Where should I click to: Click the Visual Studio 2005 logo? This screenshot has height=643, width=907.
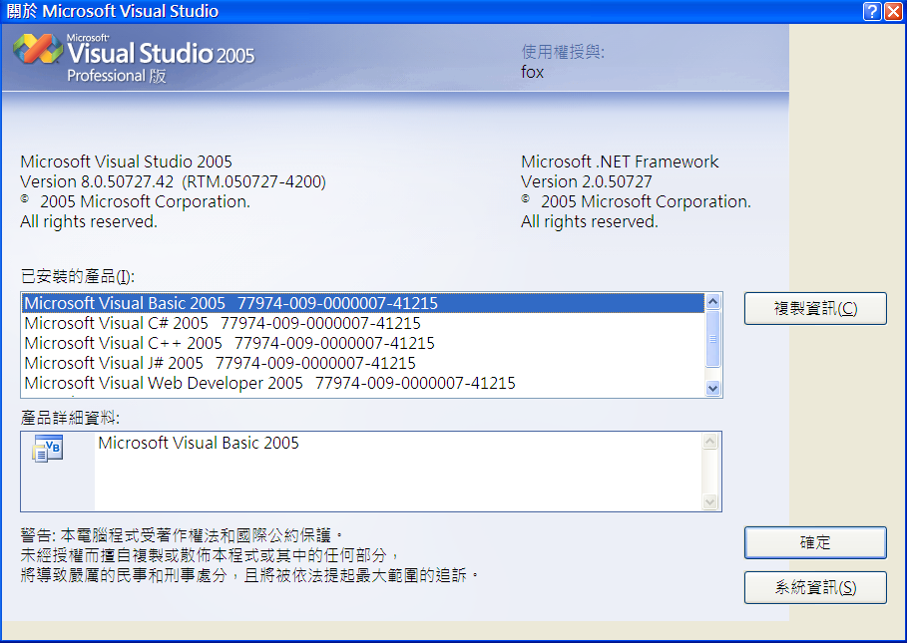pos(134,57)
